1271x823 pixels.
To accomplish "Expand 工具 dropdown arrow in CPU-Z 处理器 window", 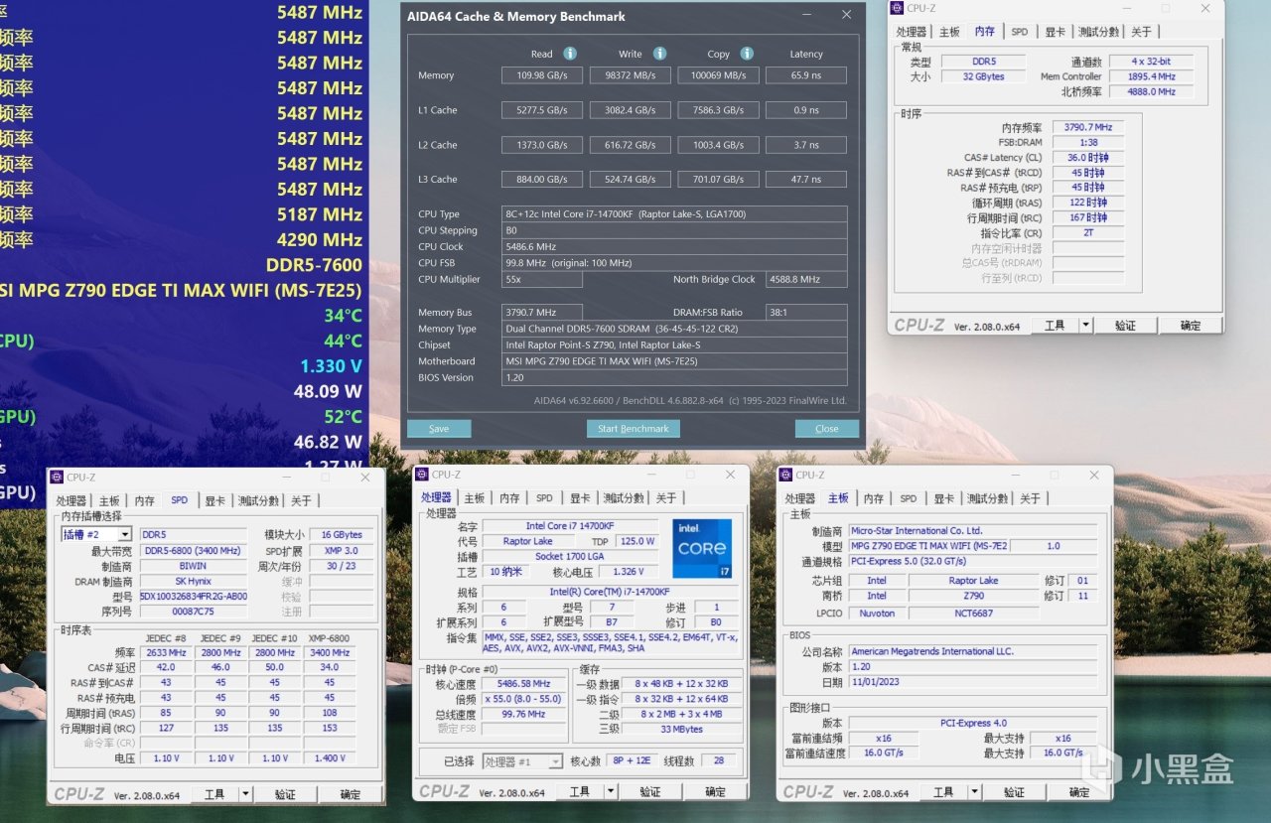I will tap(611, 791).
